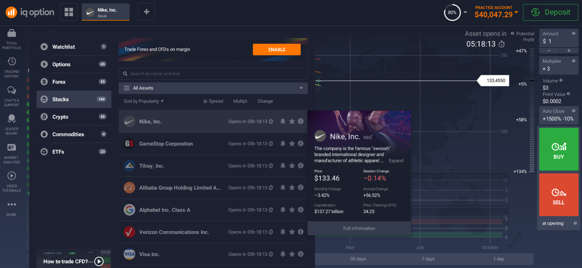The image size is (582, 268).
Task: Open the Commodities category
Action: (x=74, y=134)
